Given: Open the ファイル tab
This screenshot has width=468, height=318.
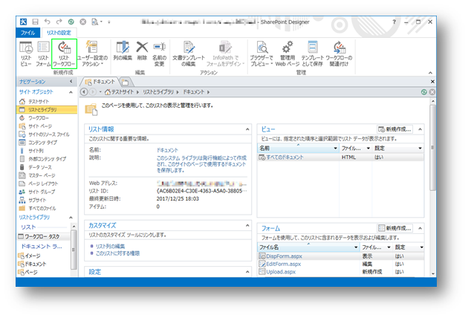Looking at the screenshot, I should (27, 33).
